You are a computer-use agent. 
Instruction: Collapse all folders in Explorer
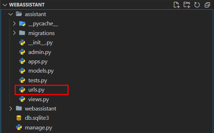[x=207, y=5]
